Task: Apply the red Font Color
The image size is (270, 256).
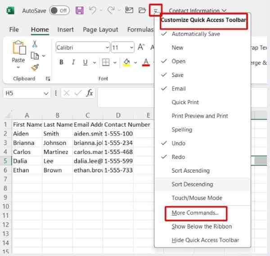Action: [146, 63]
